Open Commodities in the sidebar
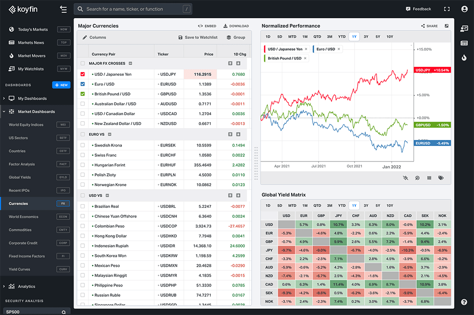 20,230
